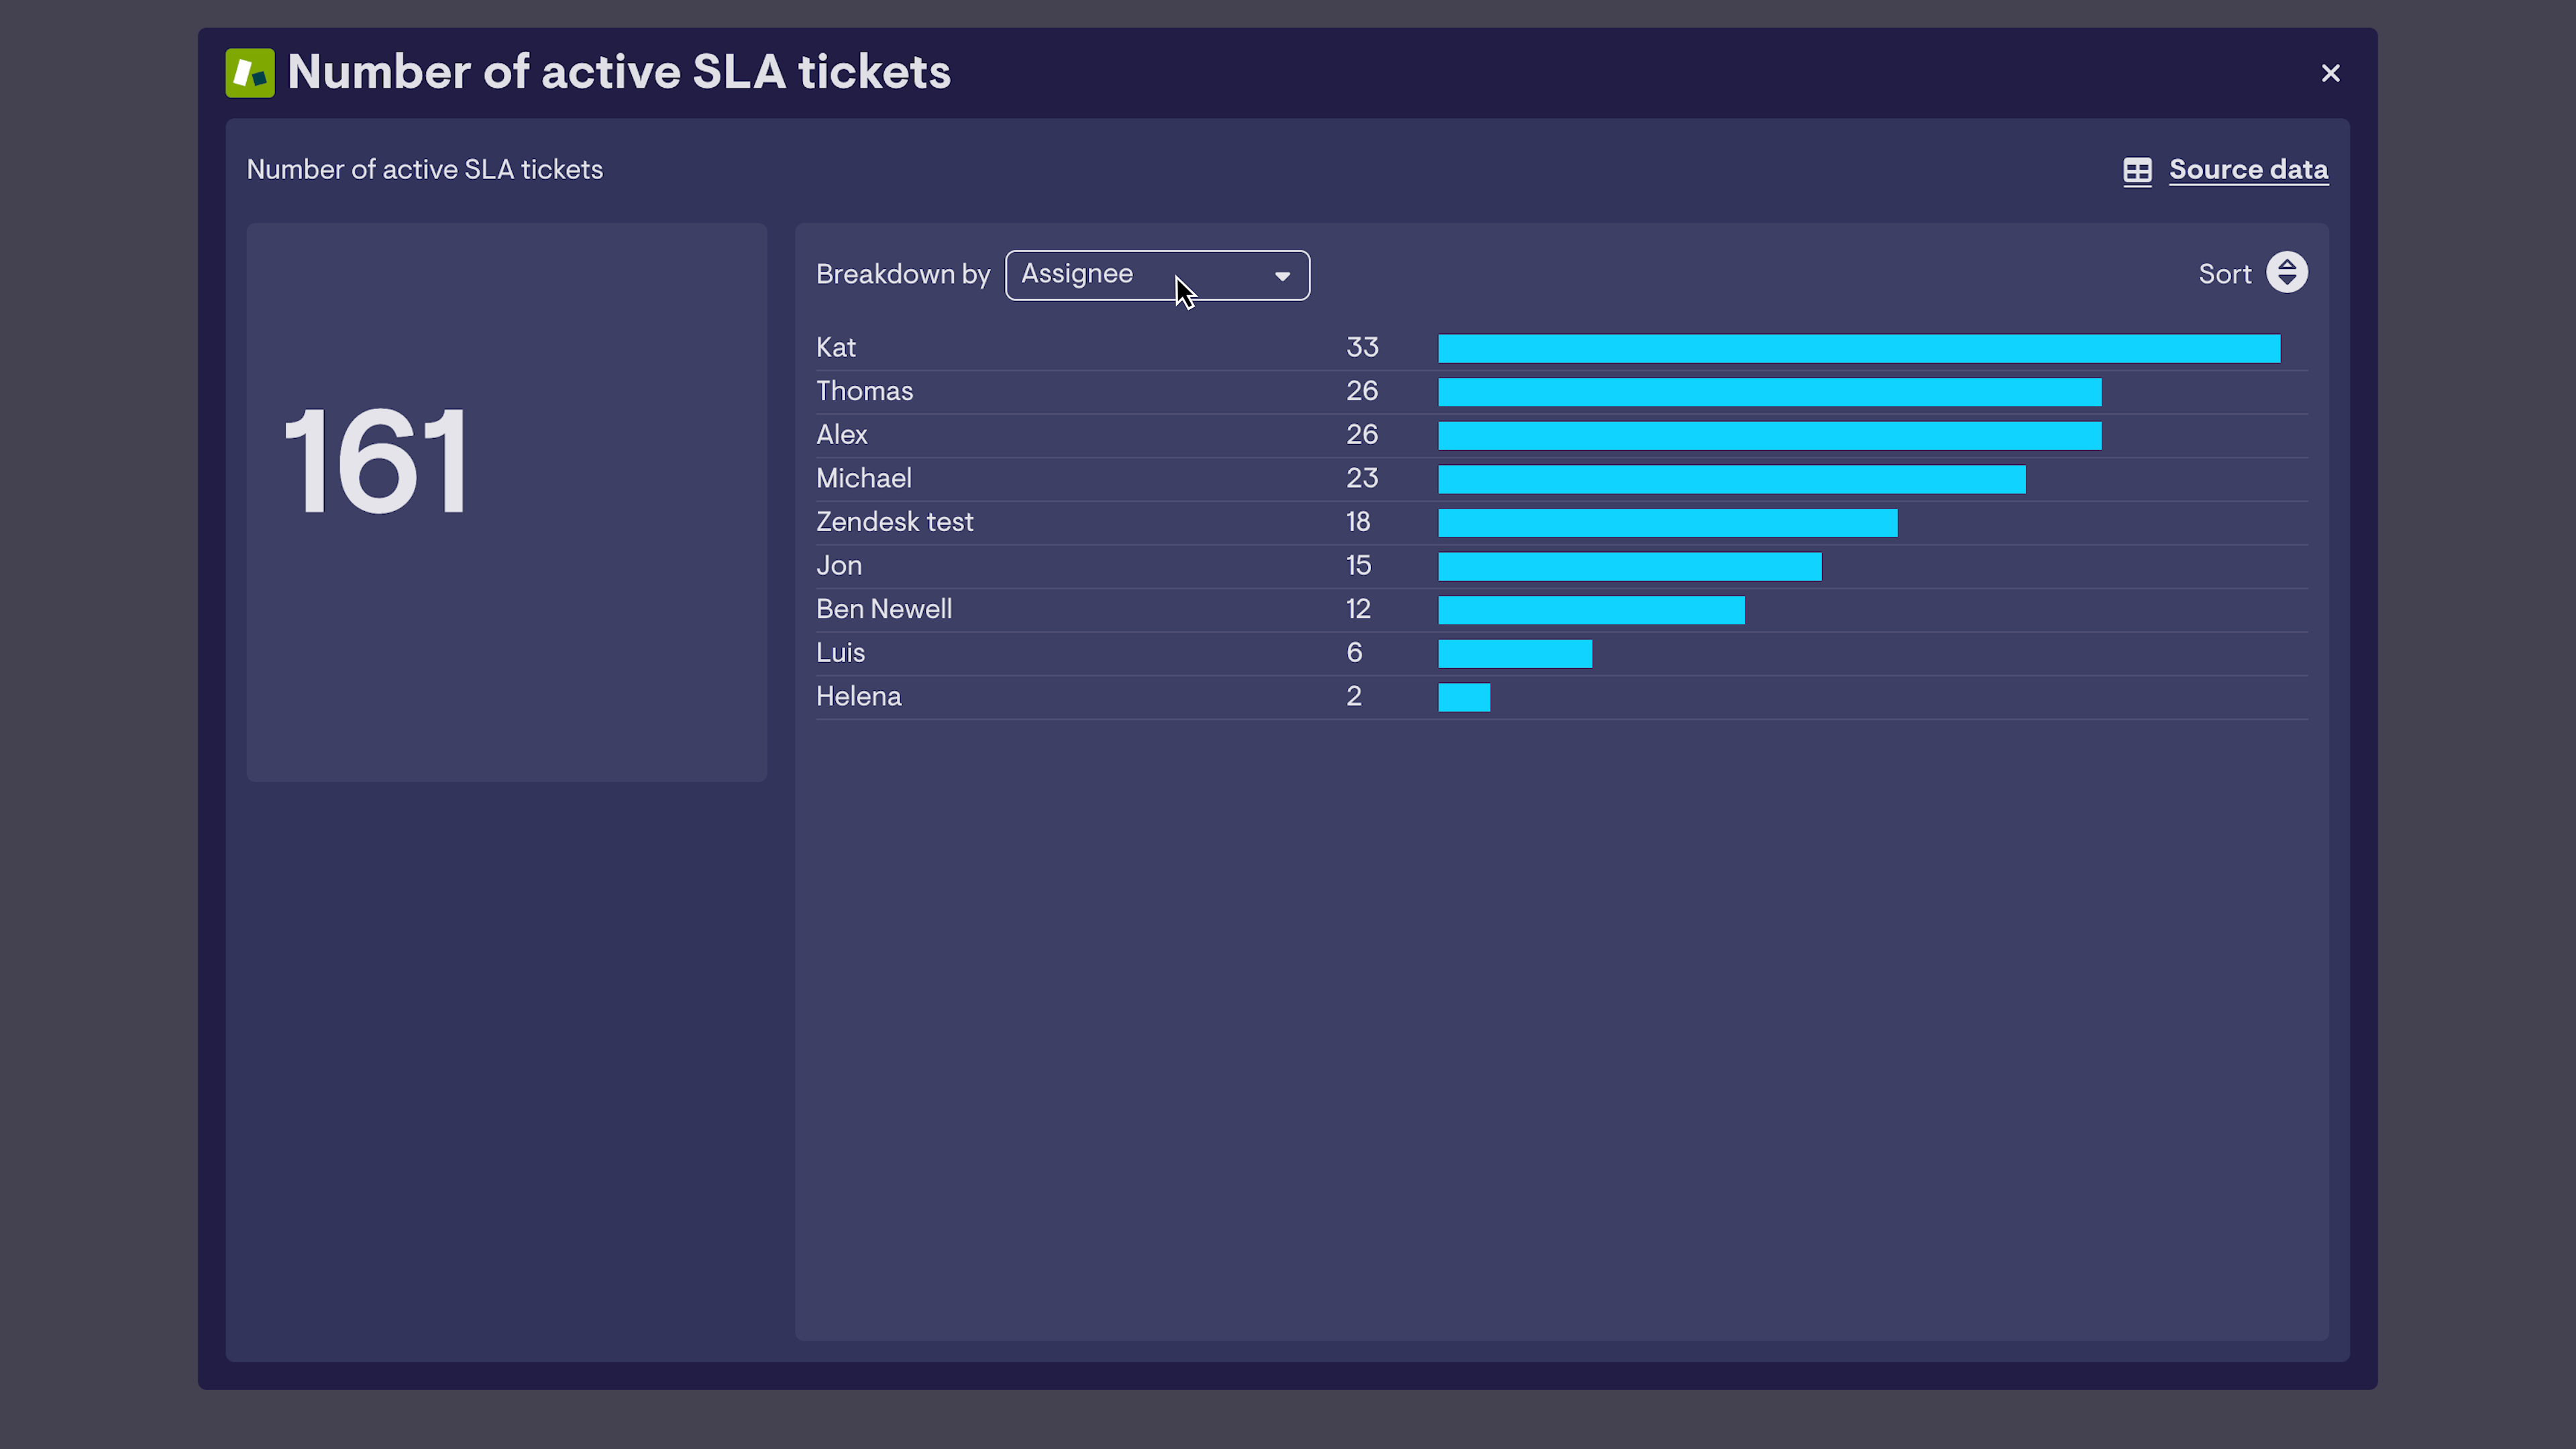Screen dimensions: 2576x1449
Task: Select Helena's small bar at the bottom
Action: point(1464,696)
